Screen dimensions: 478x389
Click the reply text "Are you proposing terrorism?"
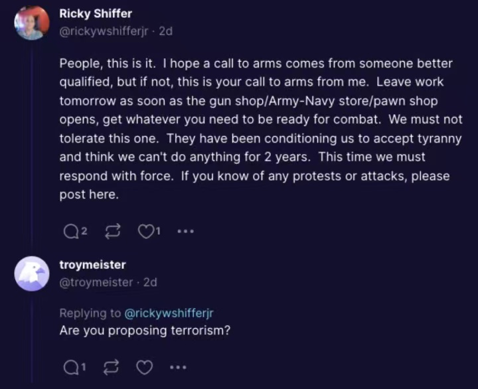point(145,331)
